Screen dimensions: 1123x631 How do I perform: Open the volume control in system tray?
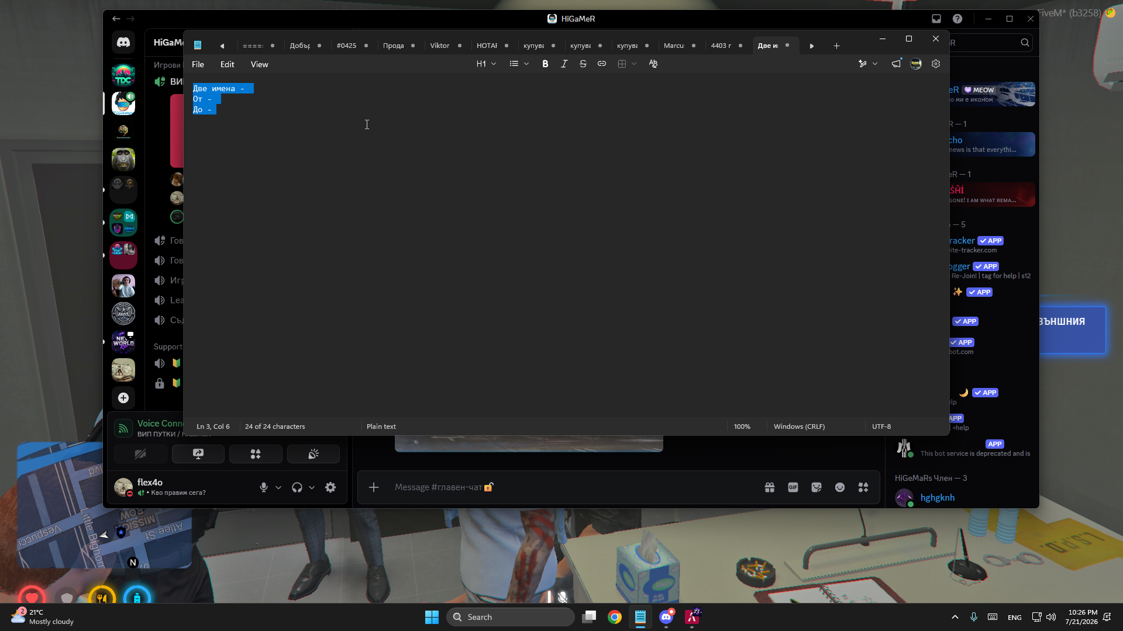click(x=1051, y=617)
